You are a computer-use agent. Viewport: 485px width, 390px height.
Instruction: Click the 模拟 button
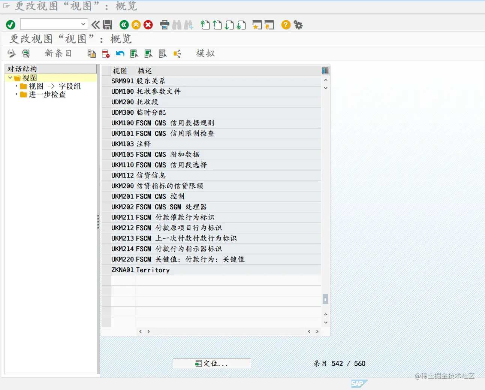205,53
